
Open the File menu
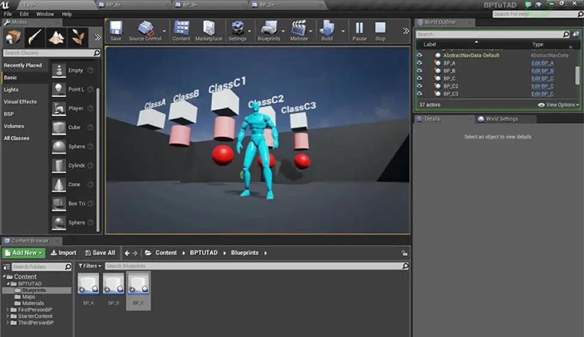click(8, 14)
